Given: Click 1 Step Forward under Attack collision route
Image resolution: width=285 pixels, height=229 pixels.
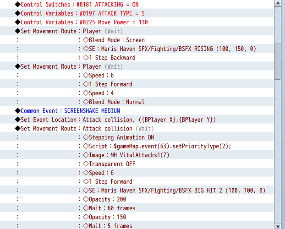Looking at the screenshot, I should point(137,181).
